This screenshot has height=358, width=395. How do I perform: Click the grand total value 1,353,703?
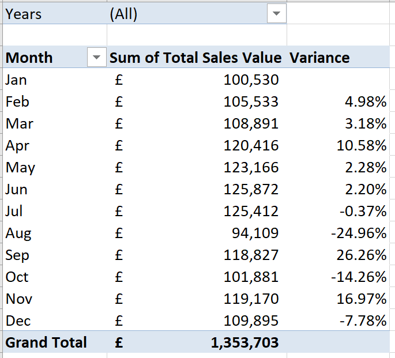(x=244, y=342)
